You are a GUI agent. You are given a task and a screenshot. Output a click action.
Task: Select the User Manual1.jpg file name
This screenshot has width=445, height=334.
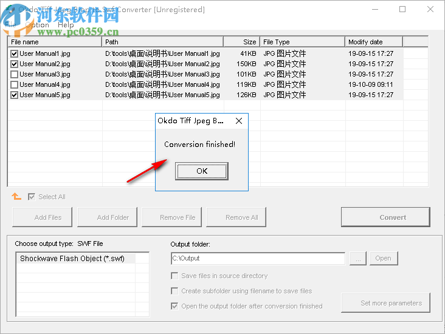pyautogui.click(x=45, y=53)
